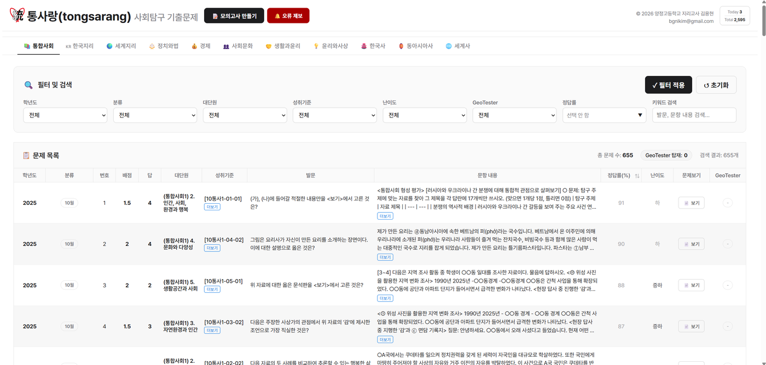Click the people icon beside 사회문화
Viewport: 766px width, 365px height.
pyautogui.click(x=226, y=46)
